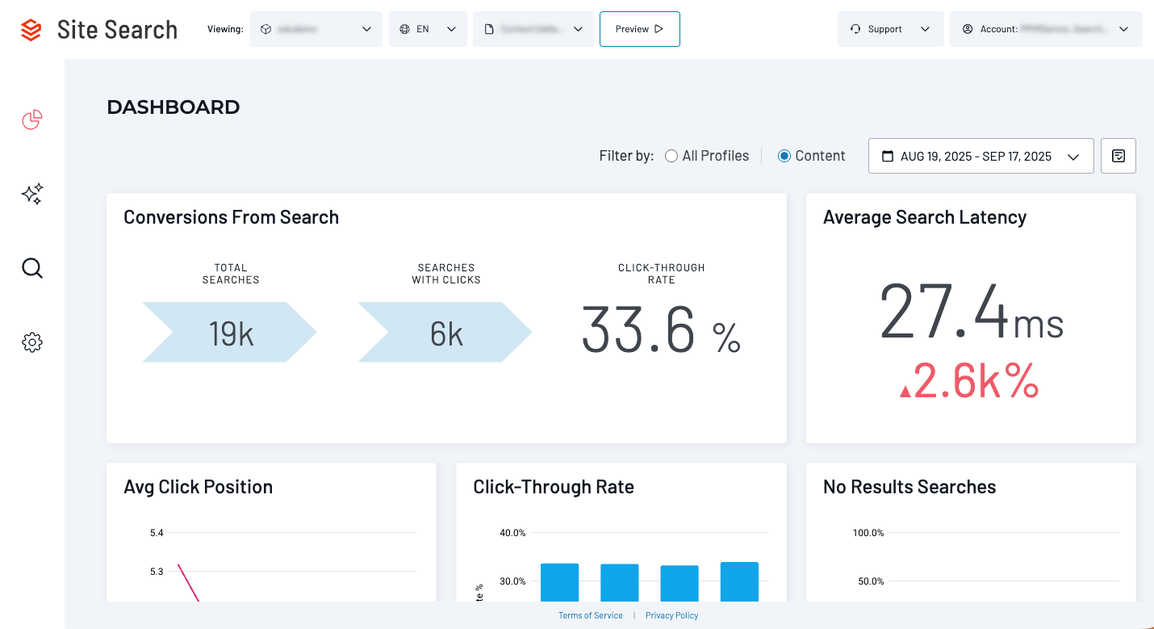Image resolution: width=1154 pixels, height=629 pixels.
Task: Click the globe icon beside EN
Action: (x=405, y=29)
